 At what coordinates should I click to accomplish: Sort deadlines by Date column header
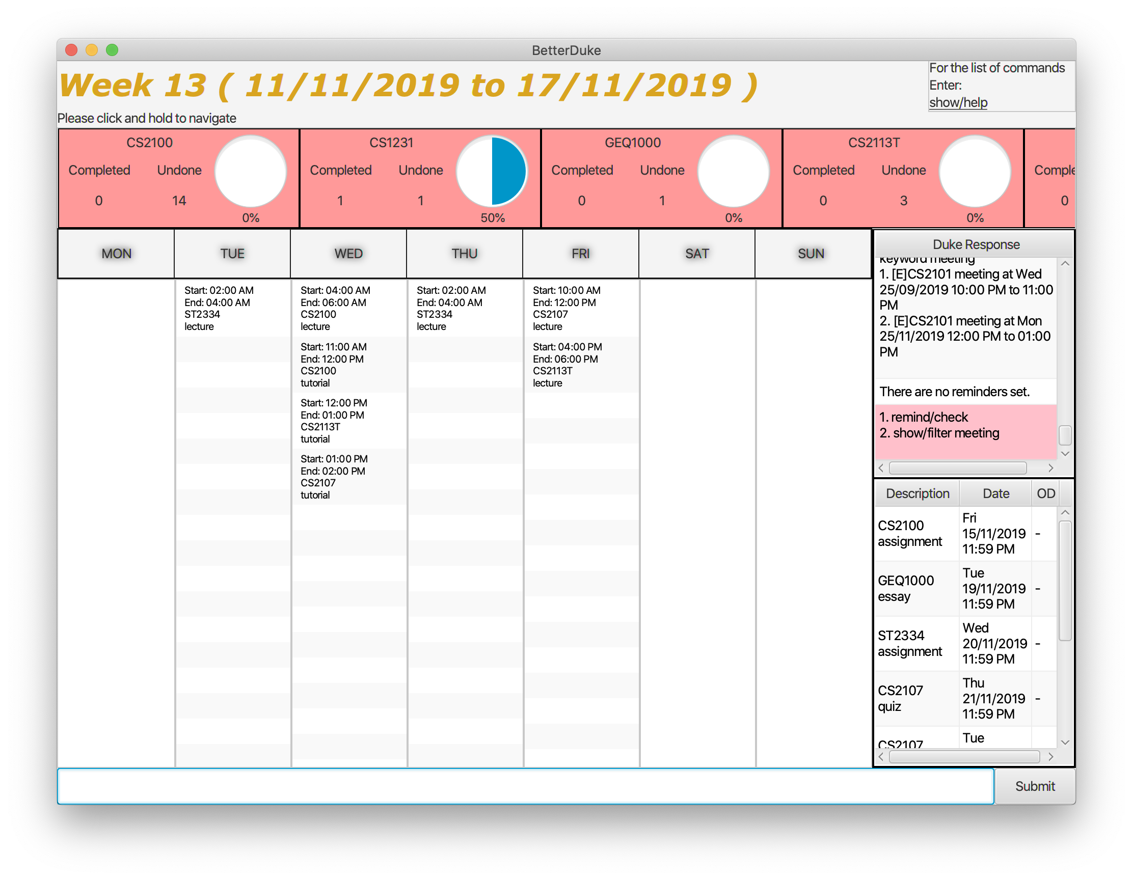point(995,493)
